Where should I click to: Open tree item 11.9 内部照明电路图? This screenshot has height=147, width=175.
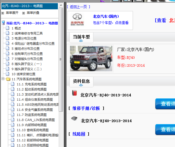(x=32, y=125)
